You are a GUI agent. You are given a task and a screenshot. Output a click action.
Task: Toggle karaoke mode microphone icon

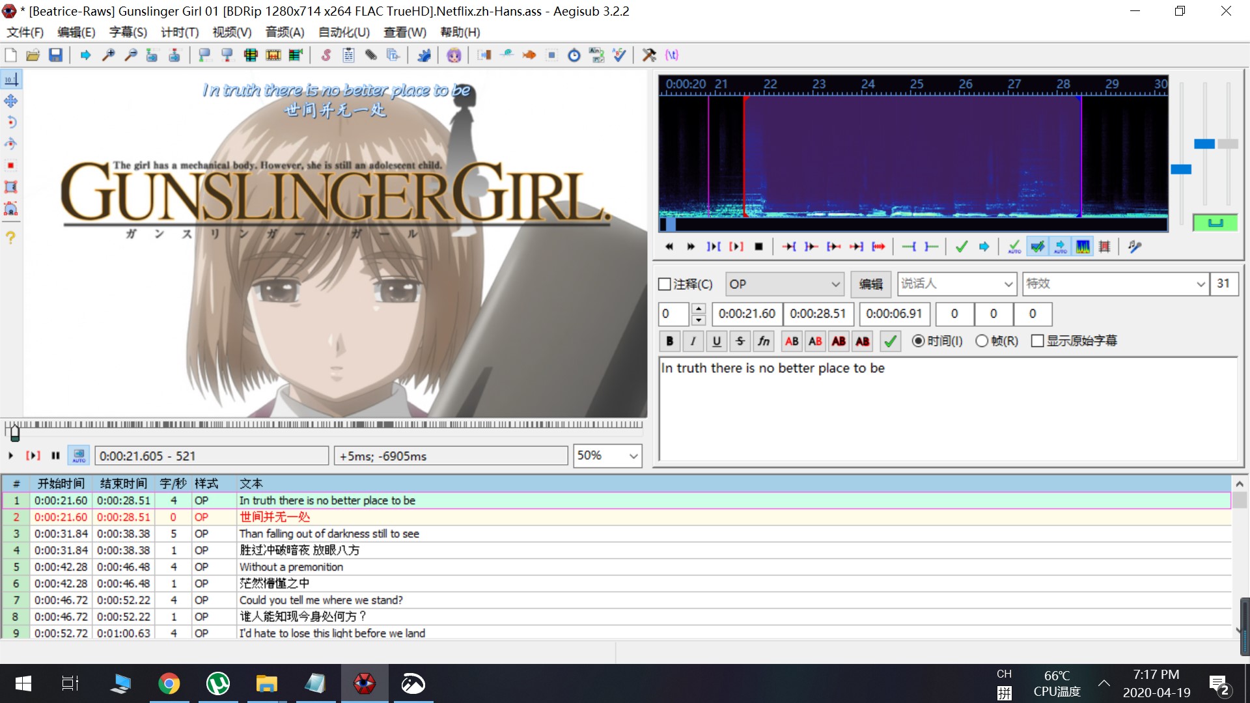(x=1135, y=247)
